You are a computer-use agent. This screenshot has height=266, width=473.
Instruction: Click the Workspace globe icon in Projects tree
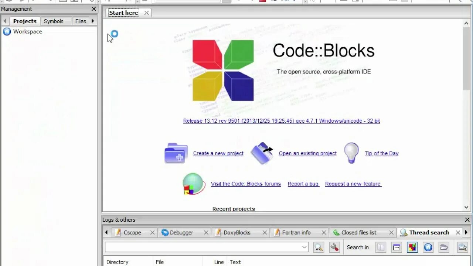(7, 31)
